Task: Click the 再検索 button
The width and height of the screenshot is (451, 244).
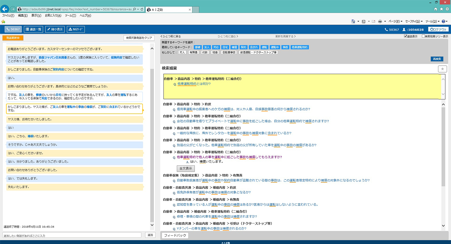Action: click(437, 59)
